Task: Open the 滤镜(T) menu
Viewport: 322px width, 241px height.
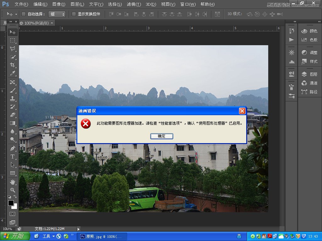Action: click(134, 4)
